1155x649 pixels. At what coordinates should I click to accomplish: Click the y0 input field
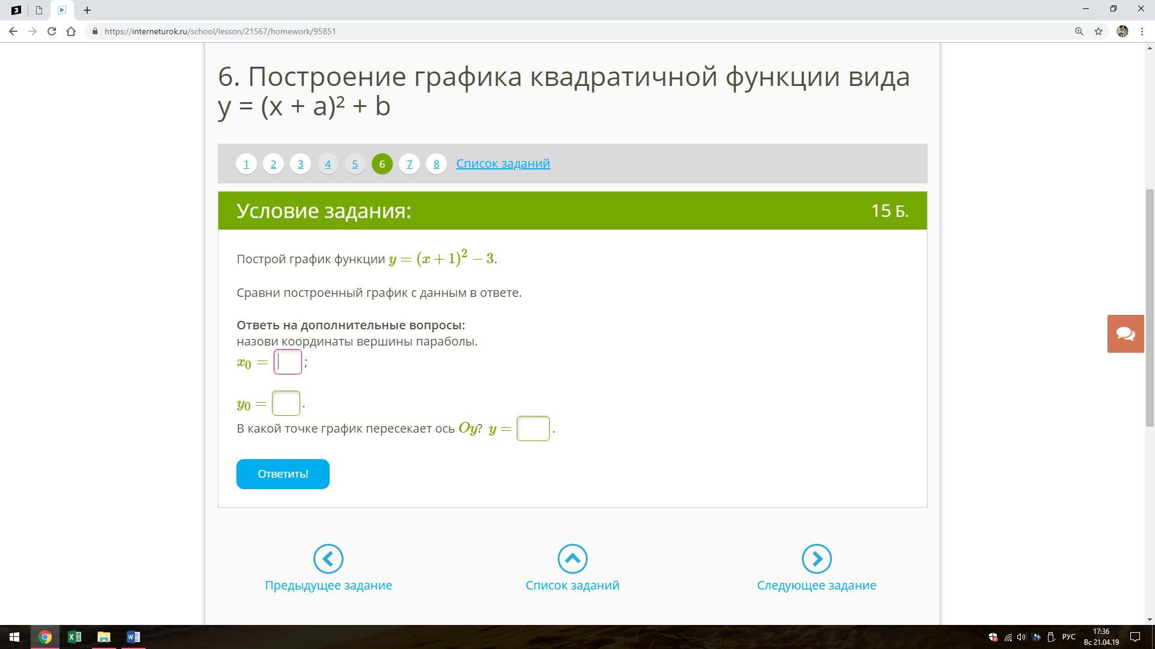pyautogui.click(x=286, y=403)
